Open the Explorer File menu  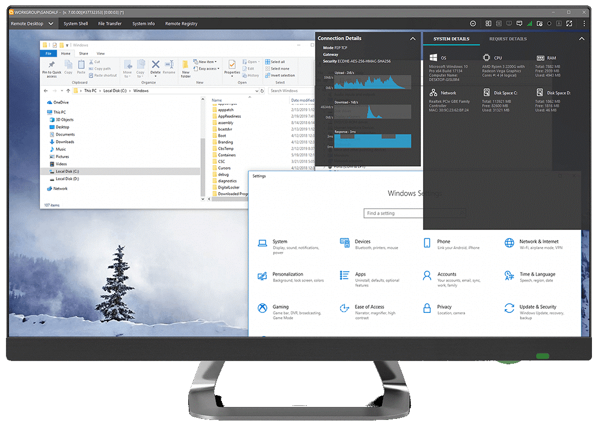point(49,54)
